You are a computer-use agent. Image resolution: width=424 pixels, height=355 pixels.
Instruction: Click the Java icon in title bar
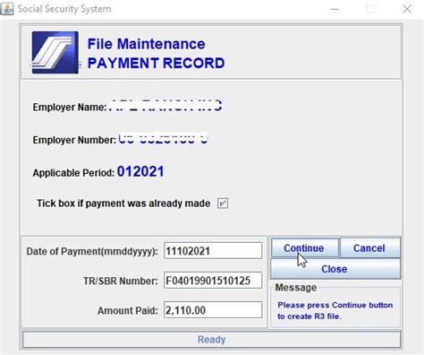point(7,9)
